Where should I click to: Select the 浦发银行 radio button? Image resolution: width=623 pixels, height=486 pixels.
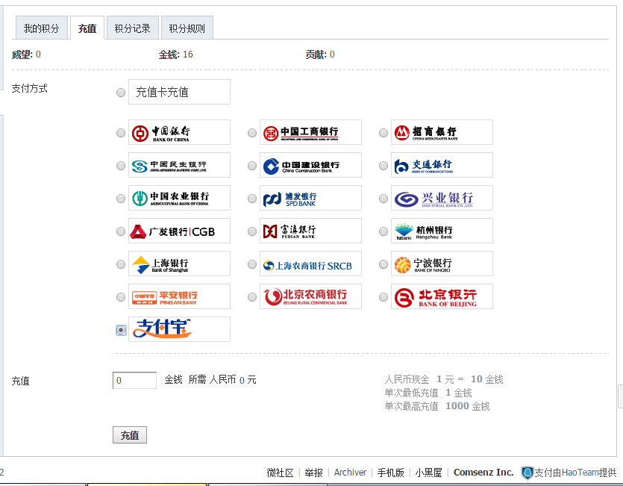point(252,199)
